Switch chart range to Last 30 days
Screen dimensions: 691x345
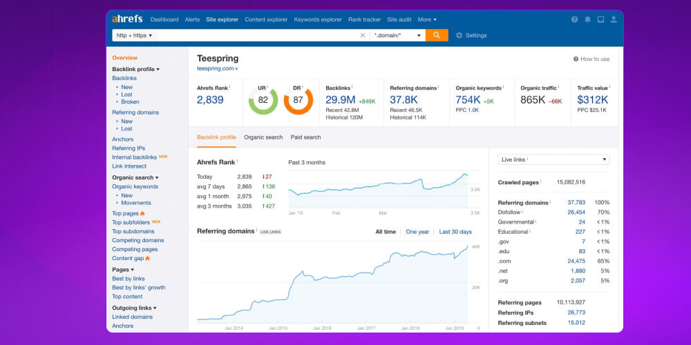coord(455,232)
